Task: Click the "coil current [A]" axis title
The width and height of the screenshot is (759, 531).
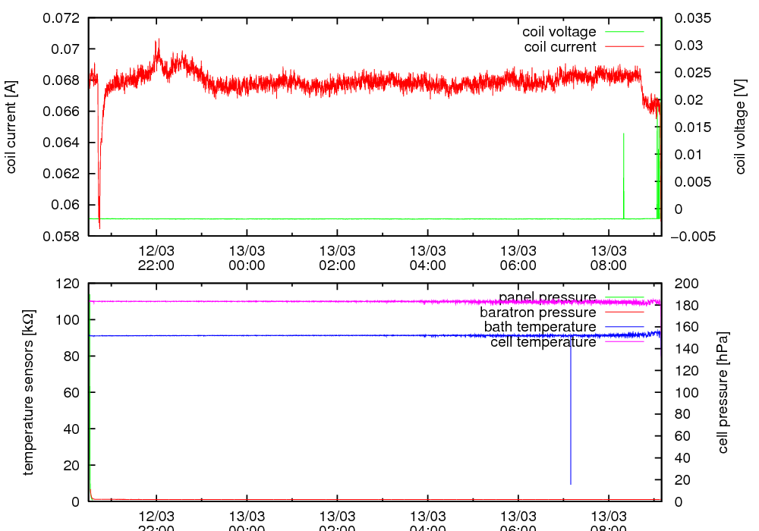Action: (x=11, y=127)
